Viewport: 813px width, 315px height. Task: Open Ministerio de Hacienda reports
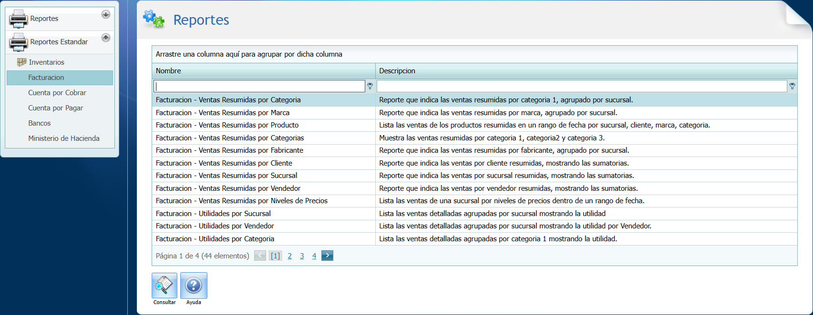pos(64,138)
